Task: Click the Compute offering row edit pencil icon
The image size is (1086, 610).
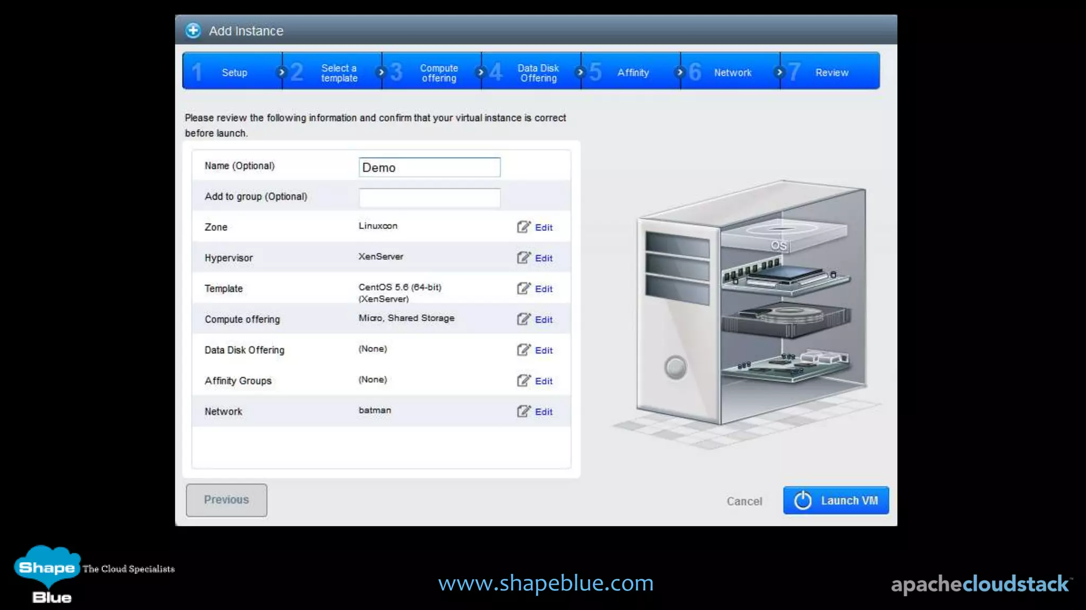Action: [x=523, y=319]
